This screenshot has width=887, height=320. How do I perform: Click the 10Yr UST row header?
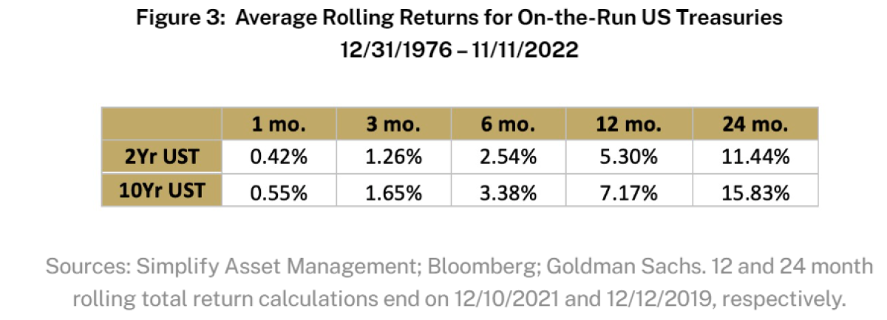pos(163,191)
